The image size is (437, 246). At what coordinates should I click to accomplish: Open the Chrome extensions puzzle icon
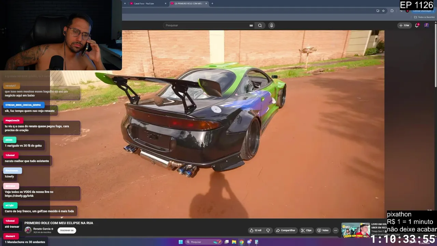click(x=392, y=11)
